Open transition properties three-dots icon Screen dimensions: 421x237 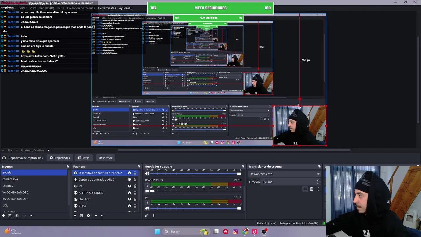point(318,189)
